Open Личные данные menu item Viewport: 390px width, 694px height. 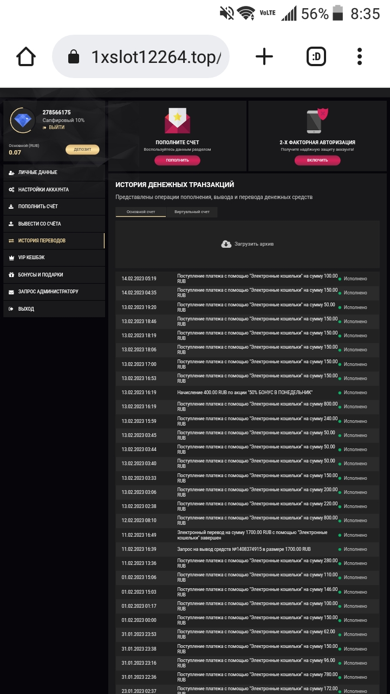(x=38, y=172)
